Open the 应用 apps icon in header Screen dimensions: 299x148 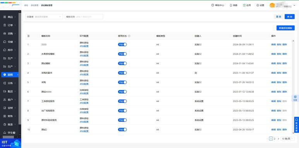(x=244, y=5)
